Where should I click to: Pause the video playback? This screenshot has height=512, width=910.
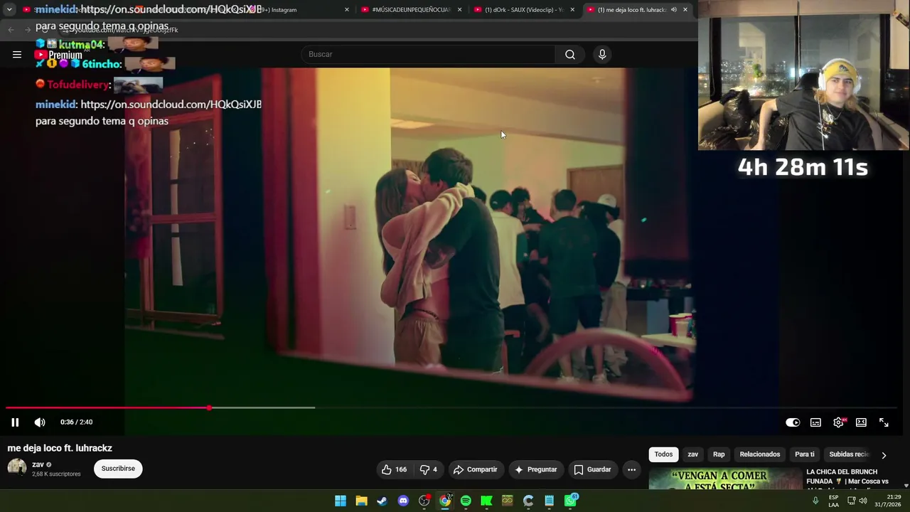pos(15,422)
